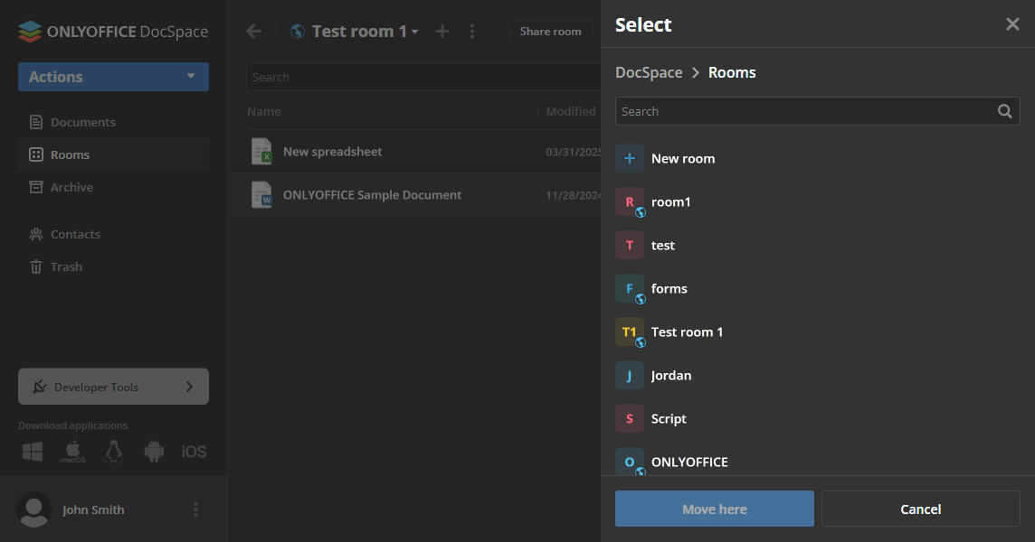This screenshot has width=1035, height=542.
Task: Click the Move here button
Action: tap(714, 509)
